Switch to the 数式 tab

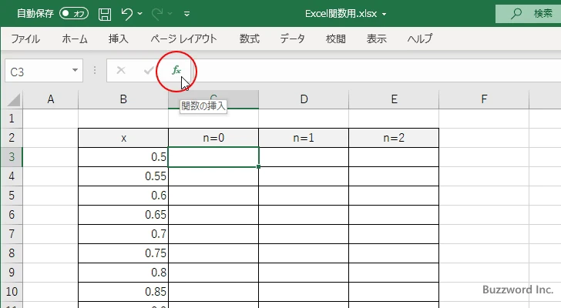[x=250, y=38]
